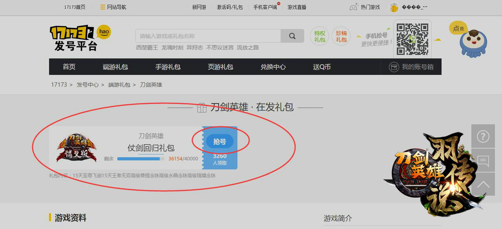
Task: Open the 游戏直播 top link
Action: [297, 7]
